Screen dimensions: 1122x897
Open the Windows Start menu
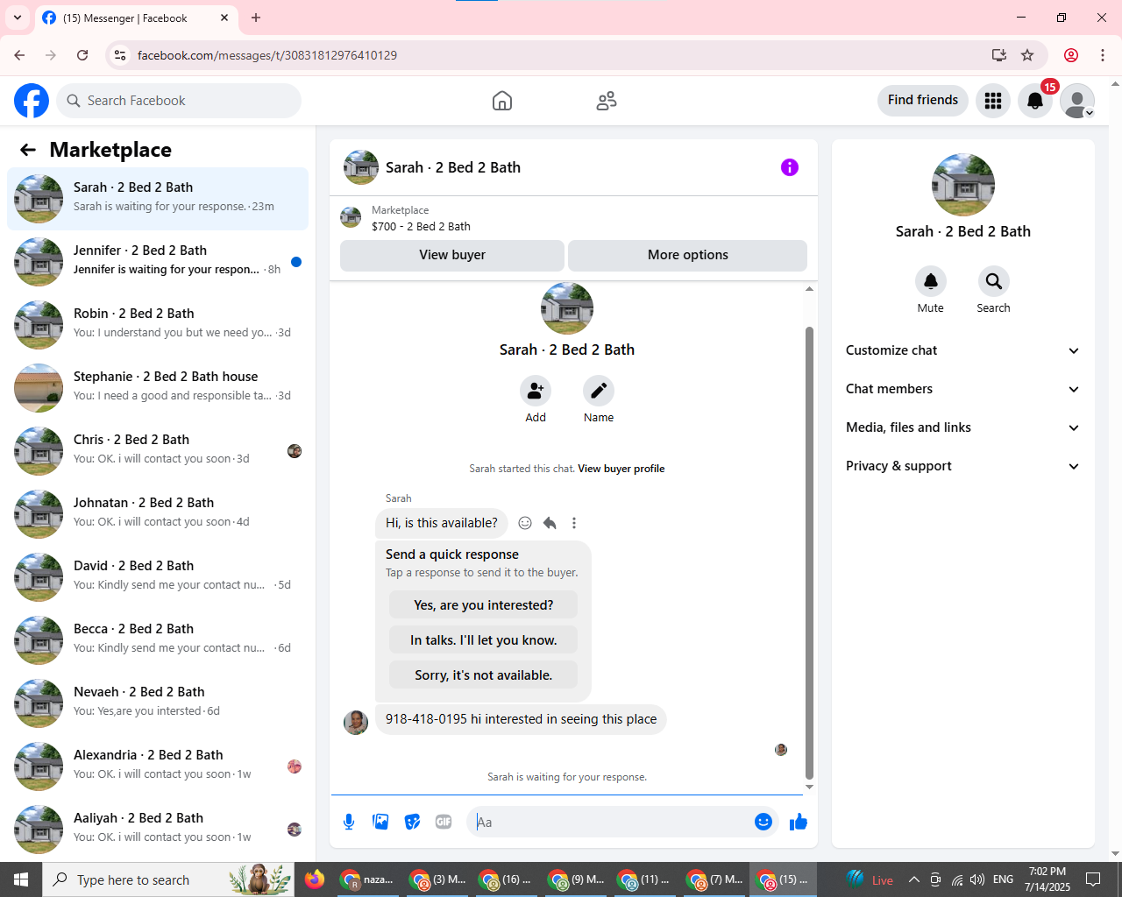21,879
